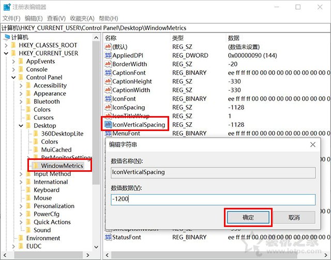Expand the Personalization key
331x260 pixels.
(x=21, y=206)
